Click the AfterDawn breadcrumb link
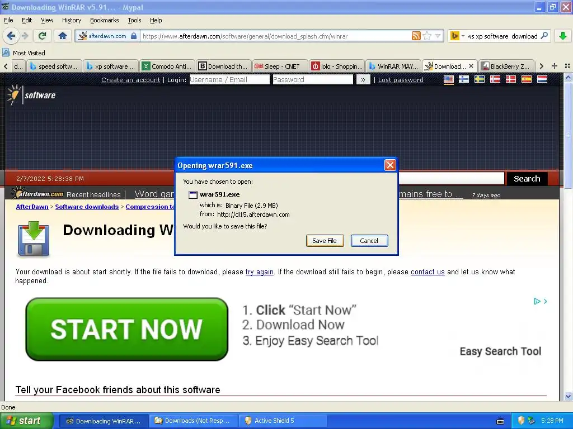Image resolution: width=573 pixels, height=429 pixels. pyautogui.click(x=32, y=207)
